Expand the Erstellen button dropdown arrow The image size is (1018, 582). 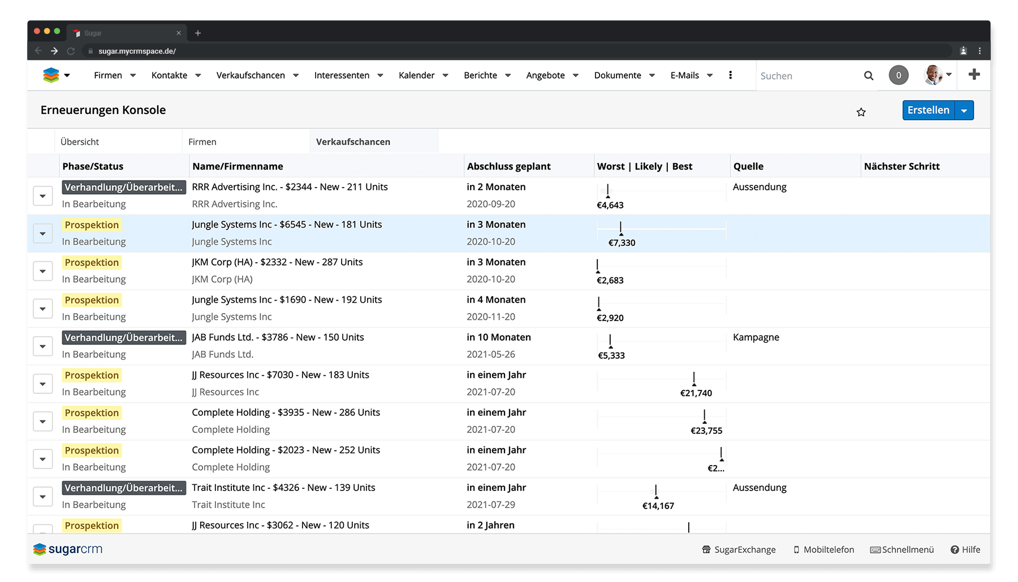coord(964,111)
